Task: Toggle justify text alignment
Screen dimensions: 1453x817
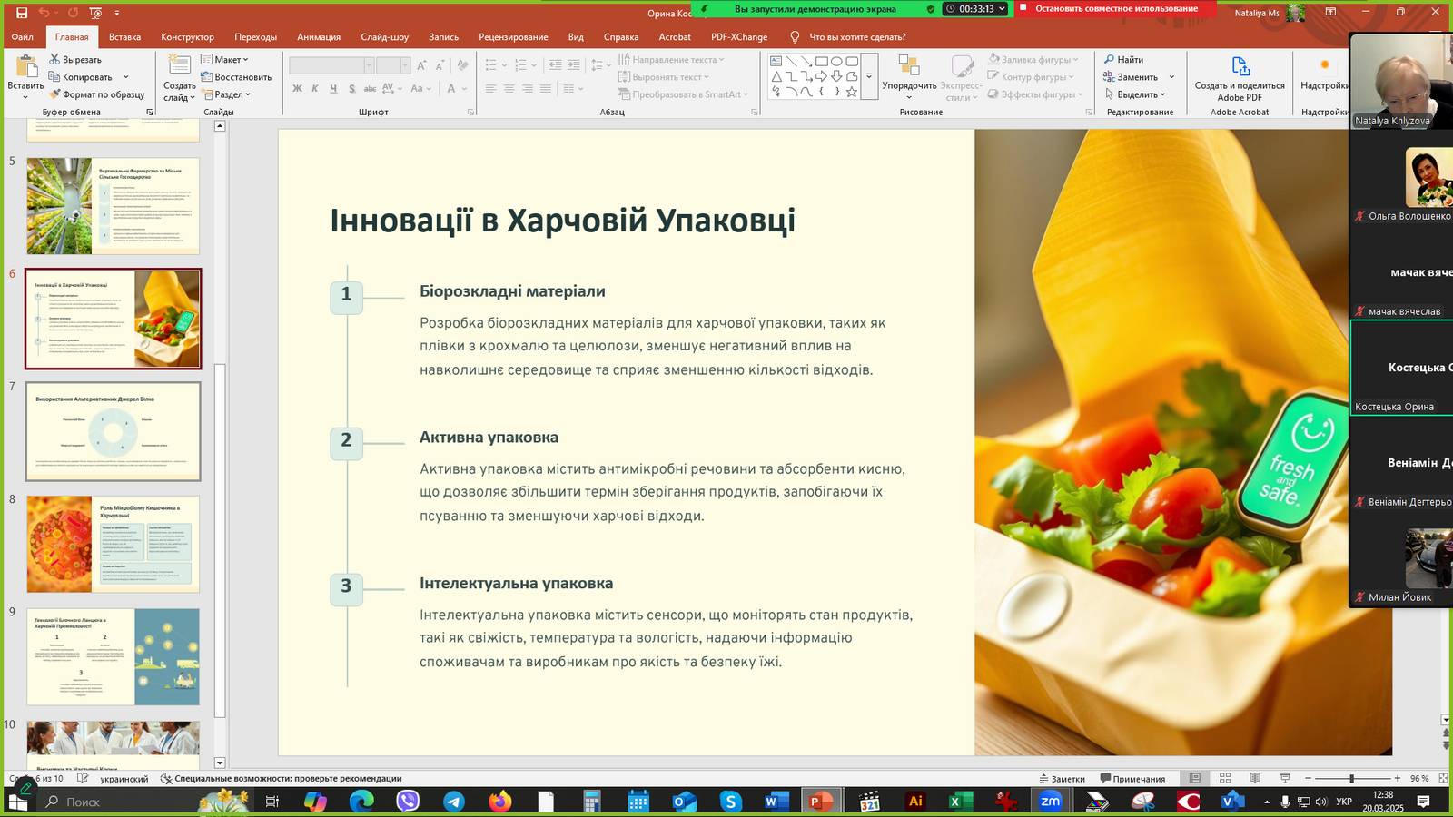Action: [x=545, y=89]
